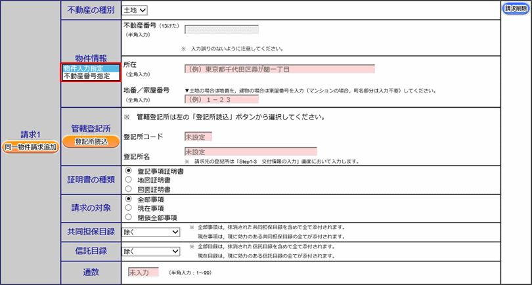
Task: Click the 登記所名 field showing 未設定
Action: click(x=251, y=152)
